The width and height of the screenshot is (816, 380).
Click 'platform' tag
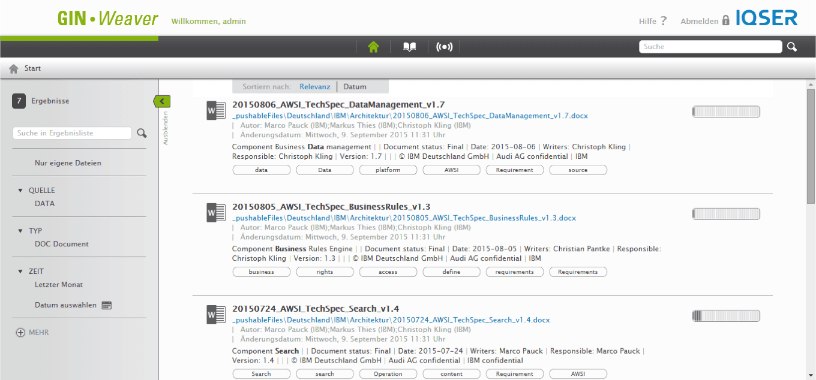(388, 170)
